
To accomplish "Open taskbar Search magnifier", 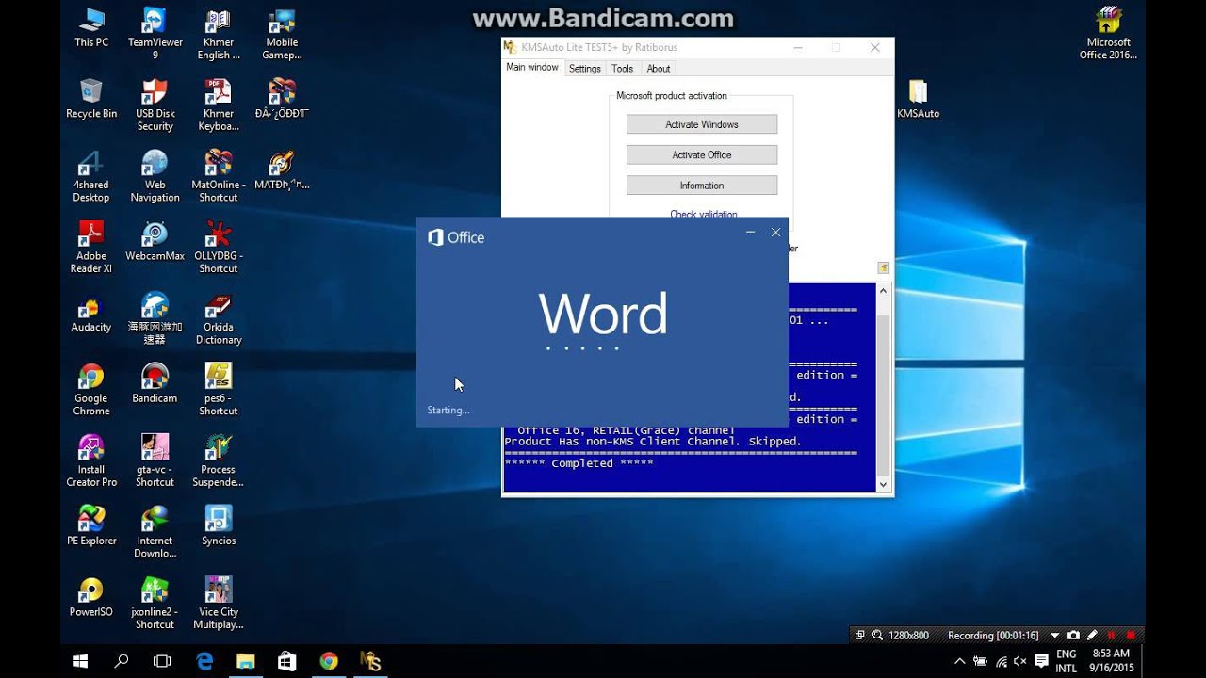I will click(x=122, y=661).
